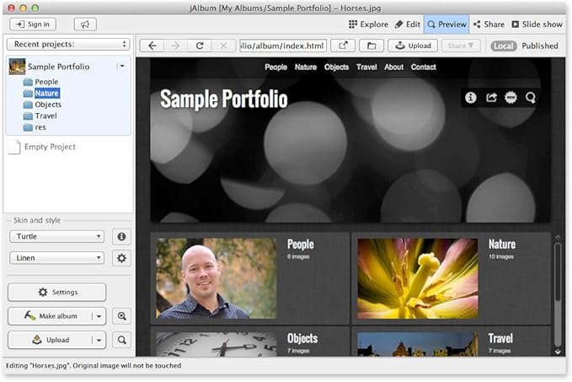
Task: Click the skin info icon beside Turtle
Action: pos(121,237)
